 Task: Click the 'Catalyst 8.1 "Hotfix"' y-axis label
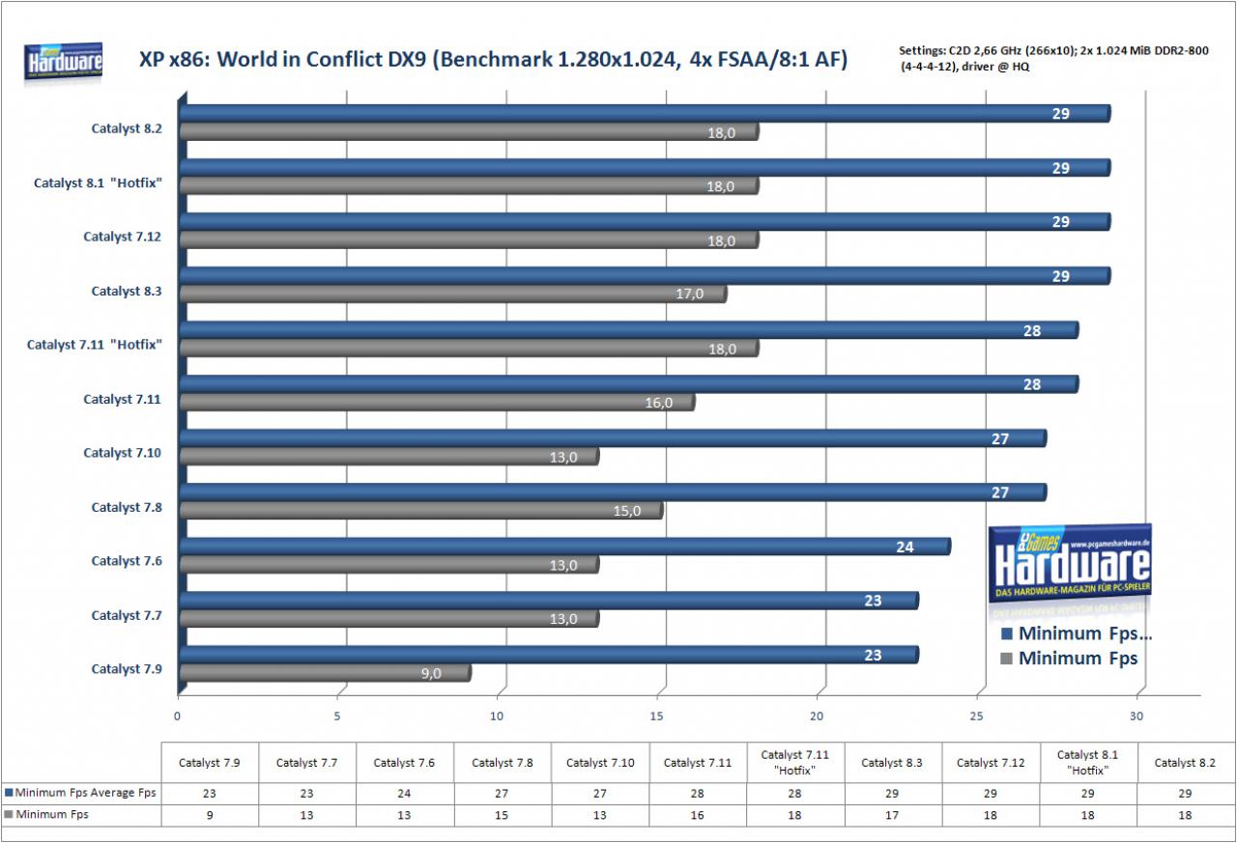click(98, 183)
